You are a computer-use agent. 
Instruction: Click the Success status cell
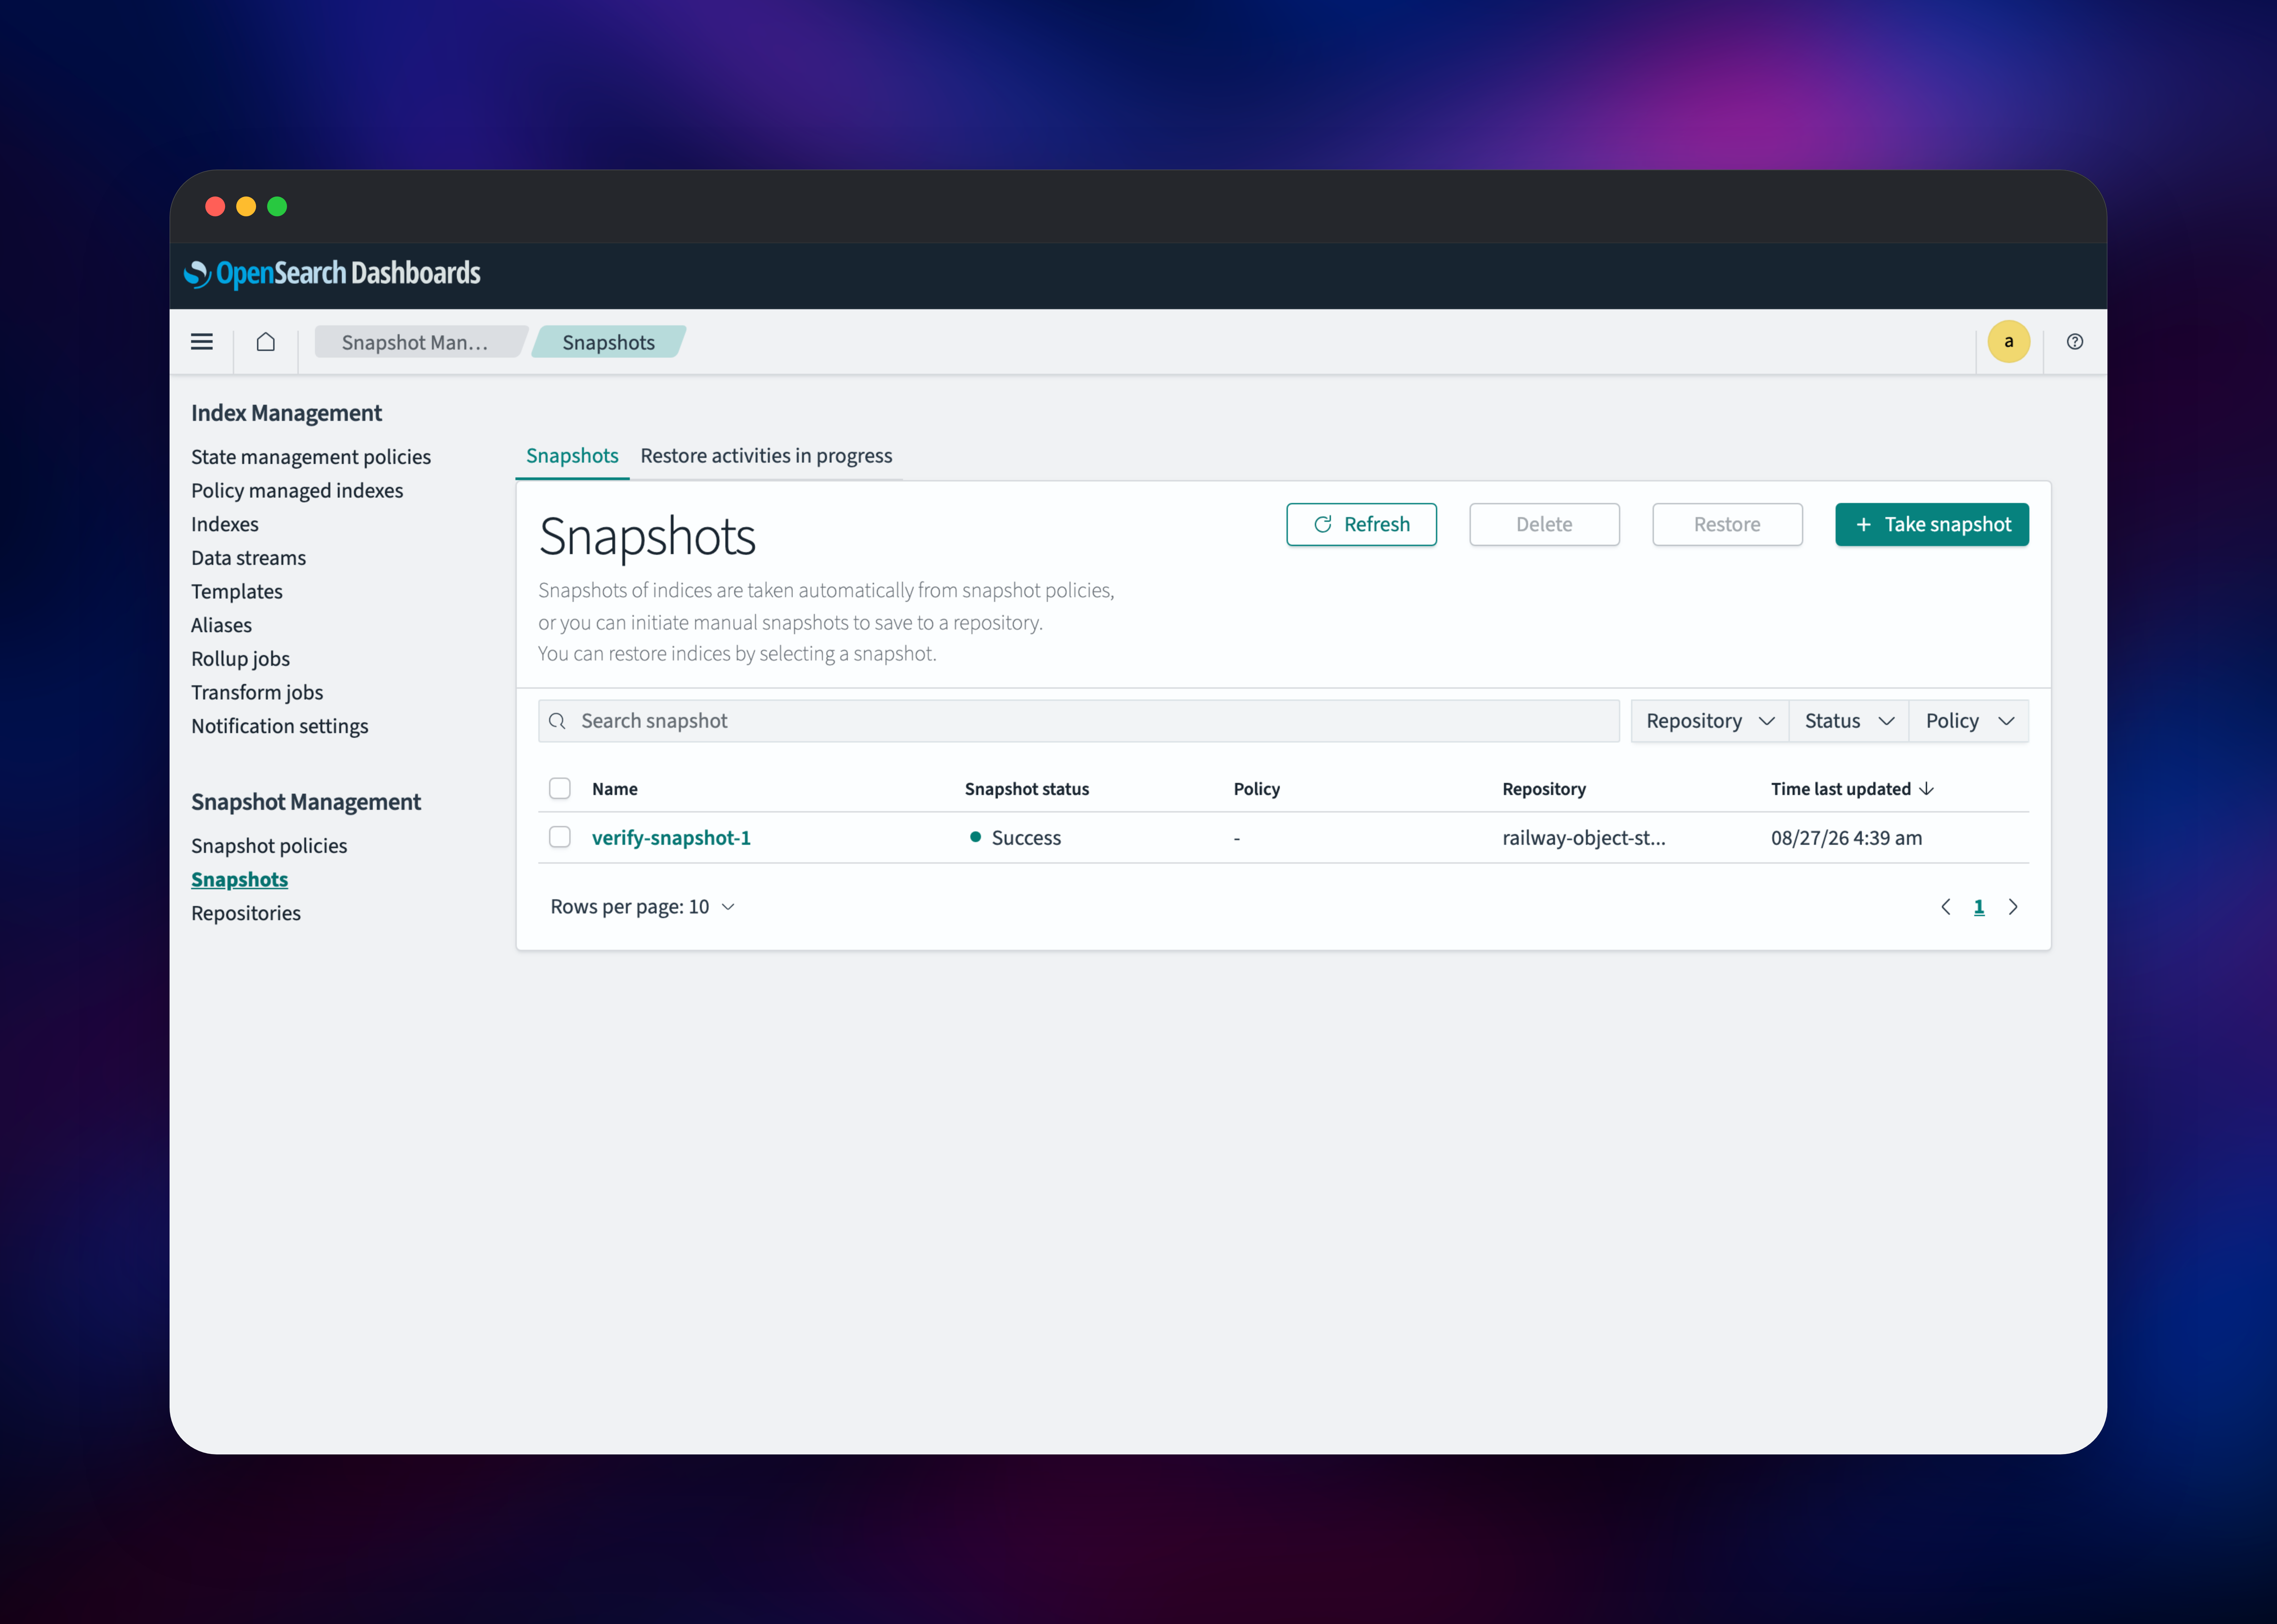click(1016, 838)
